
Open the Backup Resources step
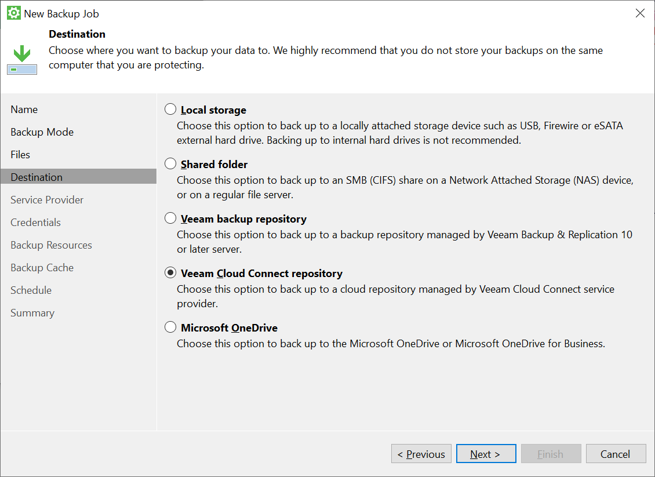coord(51,245)
